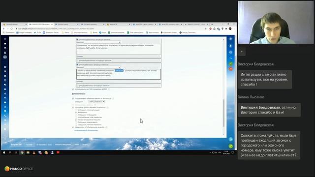Click the light-blue round button above green one
This screenshot has width=315, height=177.
click(231, 139)
